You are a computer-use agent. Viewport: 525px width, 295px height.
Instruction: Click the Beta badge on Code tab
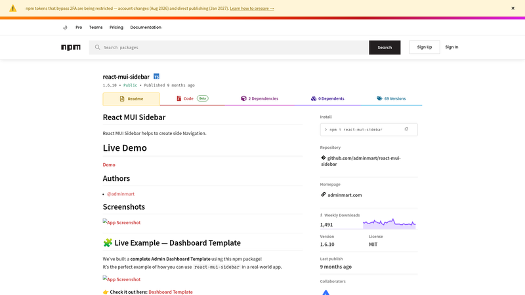pos(203,98)
